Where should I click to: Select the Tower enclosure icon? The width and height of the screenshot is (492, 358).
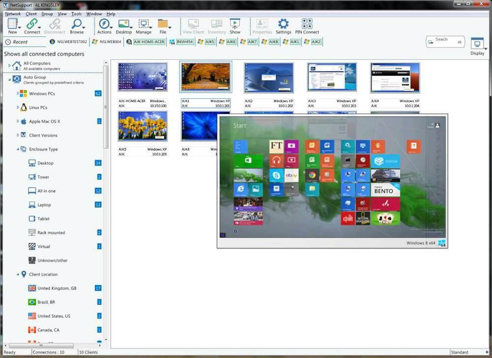coord(32,177)
